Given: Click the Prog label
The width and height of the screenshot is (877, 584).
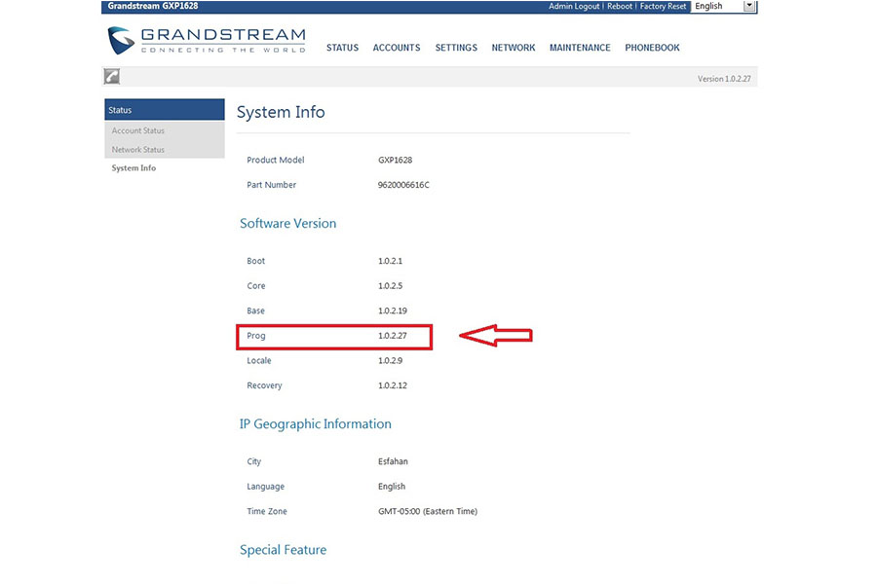Looking at the screenshot, I should (255, 336).
